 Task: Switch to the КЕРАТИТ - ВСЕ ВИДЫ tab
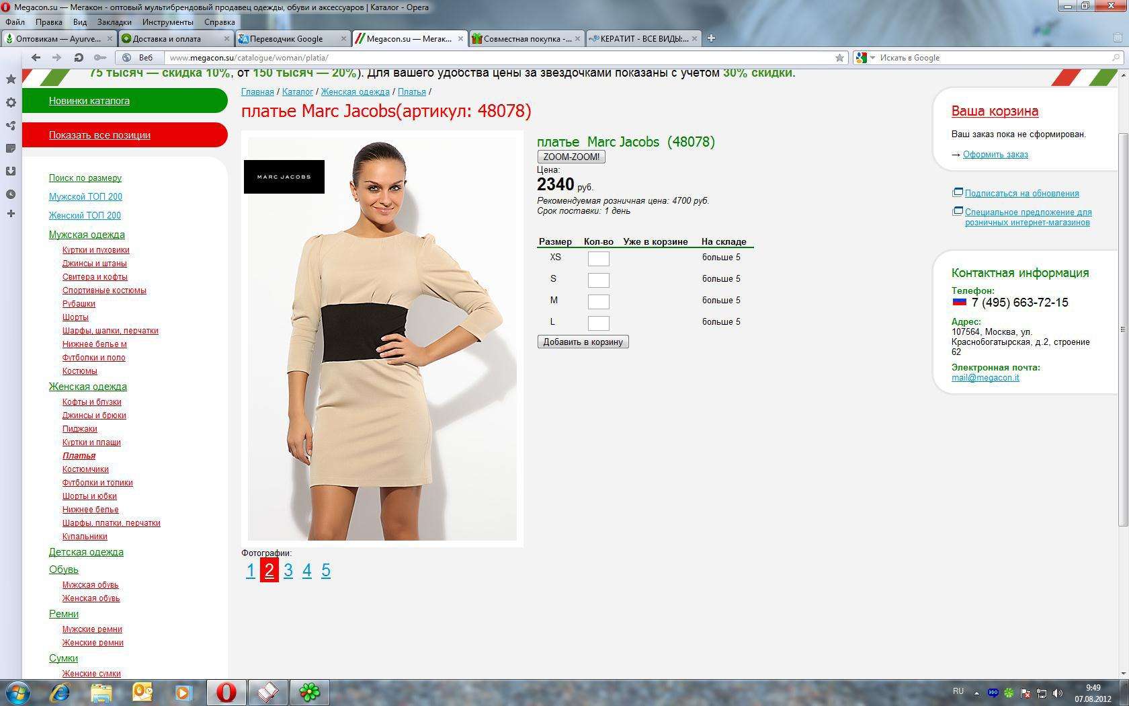[x=643, y=39]
